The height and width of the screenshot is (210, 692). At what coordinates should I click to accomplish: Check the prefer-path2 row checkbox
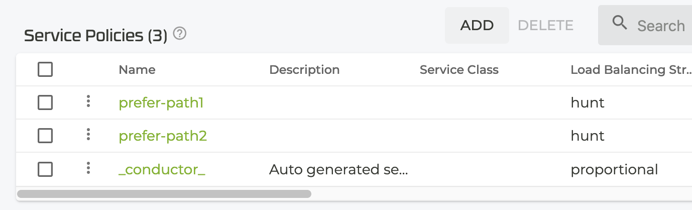[x=45, y=136]
